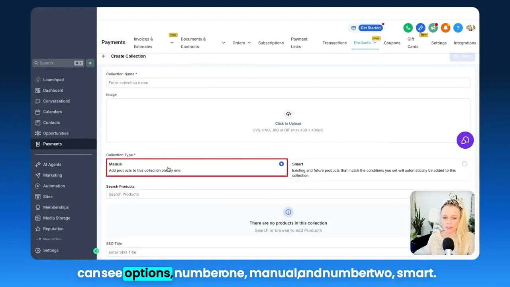The image size is (510, 287).
Task: Click the back arrow beside Create Collection
Action: pos(104,56)
